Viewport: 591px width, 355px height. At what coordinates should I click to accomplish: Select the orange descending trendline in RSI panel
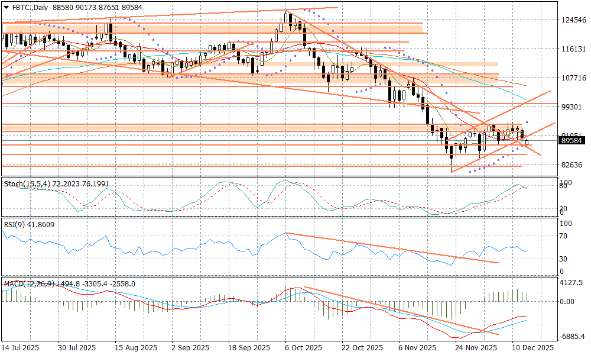[390, 247]
